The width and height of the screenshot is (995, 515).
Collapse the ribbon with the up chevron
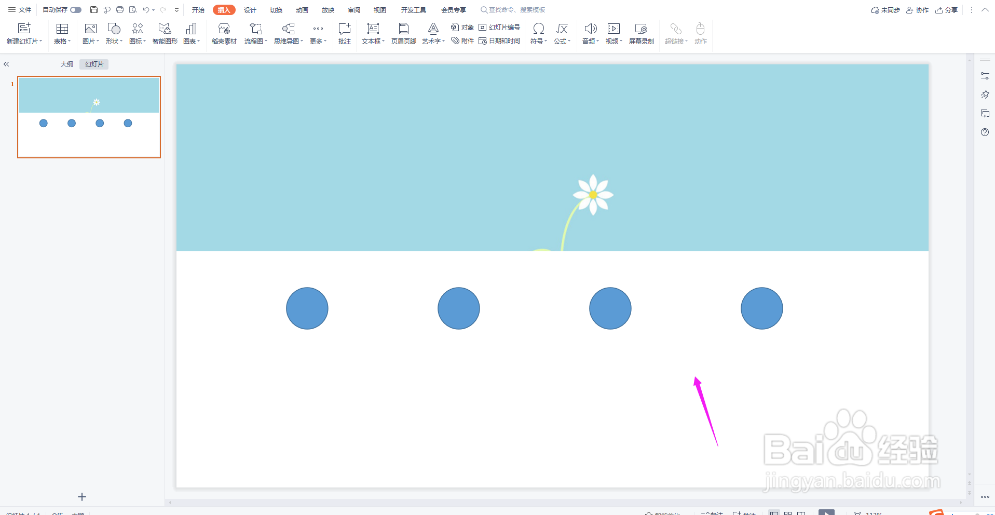click(x=985, y=10)
